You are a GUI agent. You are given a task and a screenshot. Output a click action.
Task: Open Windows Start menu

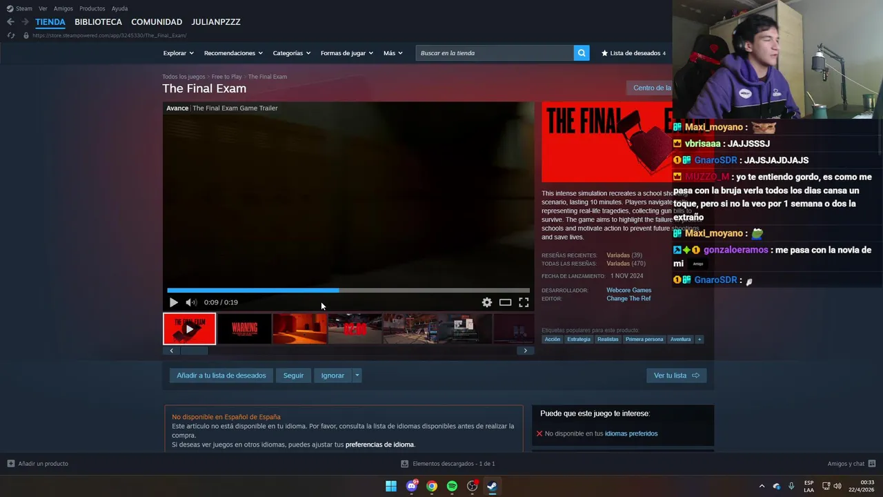pos(391,486)
